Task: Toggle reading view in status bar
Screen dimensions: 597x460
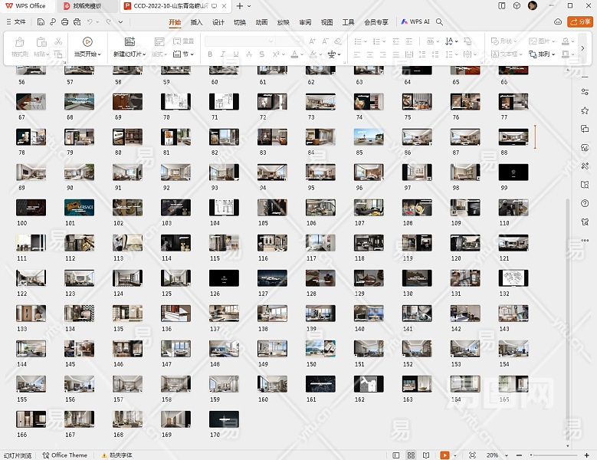Action: tap(425, 455)
